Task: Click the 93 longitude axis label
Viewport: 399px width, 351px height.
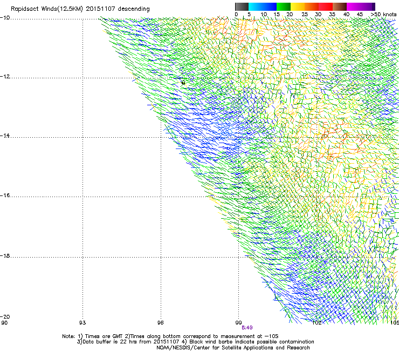Action: tap(82, 323)
